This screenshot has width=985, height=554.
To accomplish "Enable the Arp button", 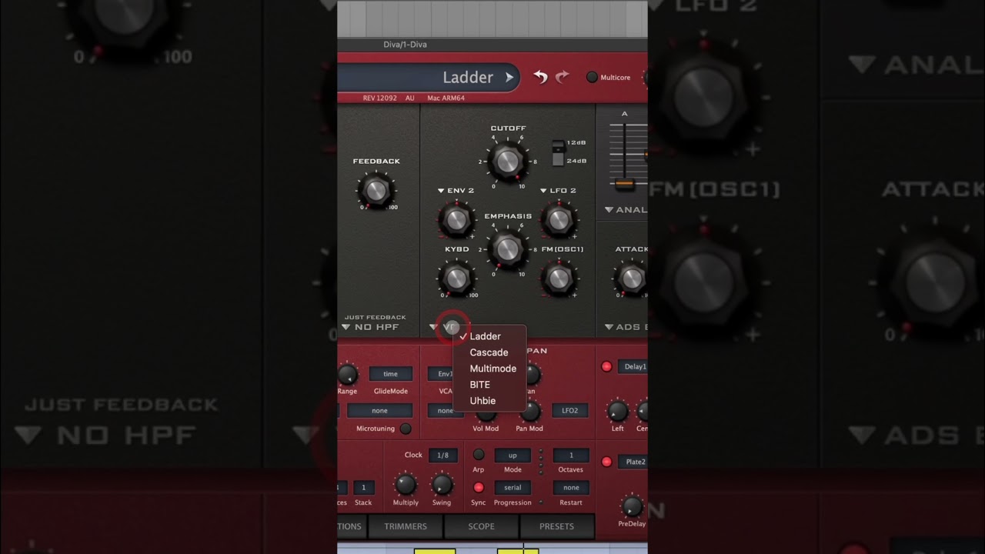I will coord(478,455).
